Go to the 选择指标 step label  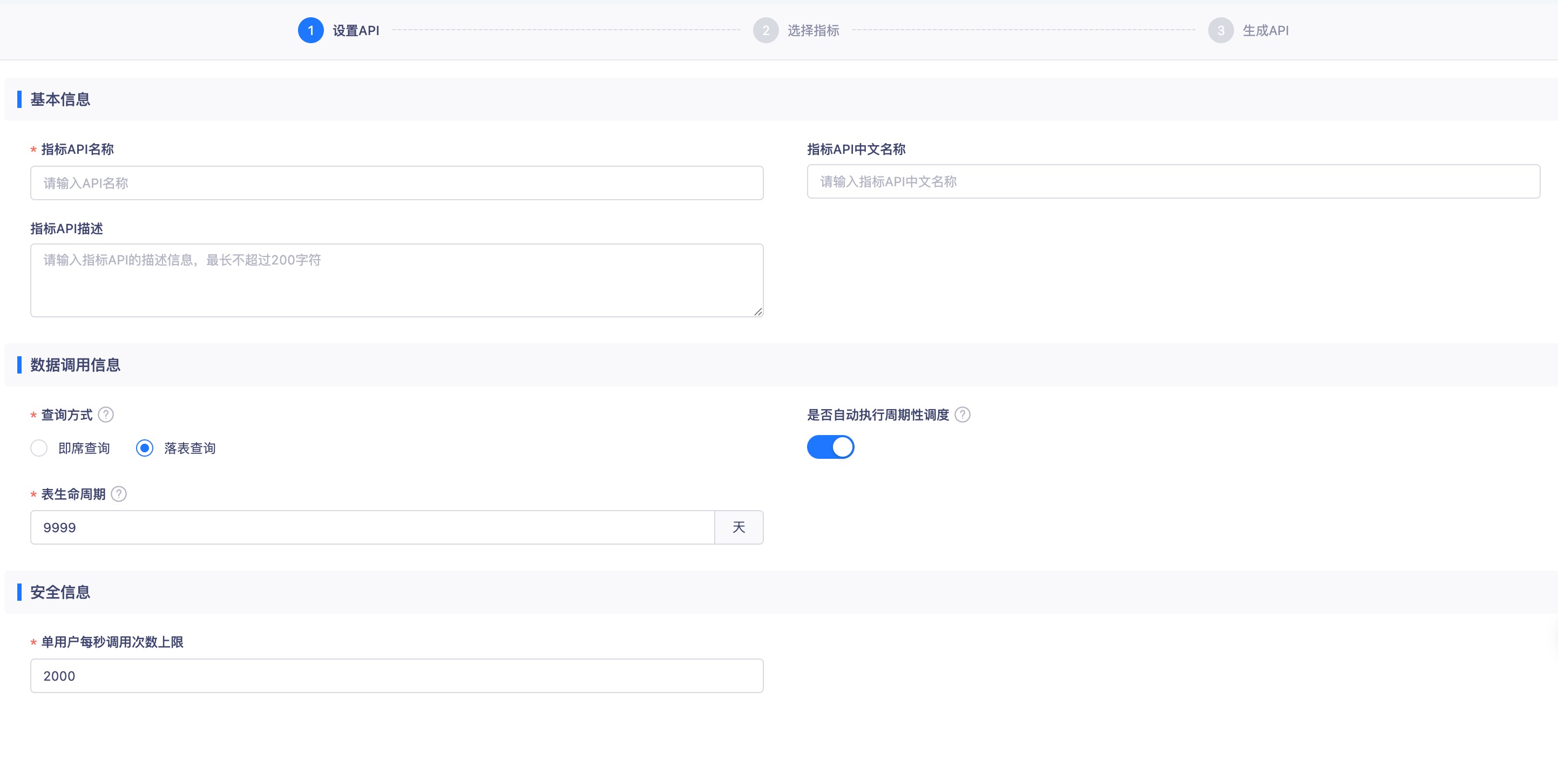click(813, 30)
